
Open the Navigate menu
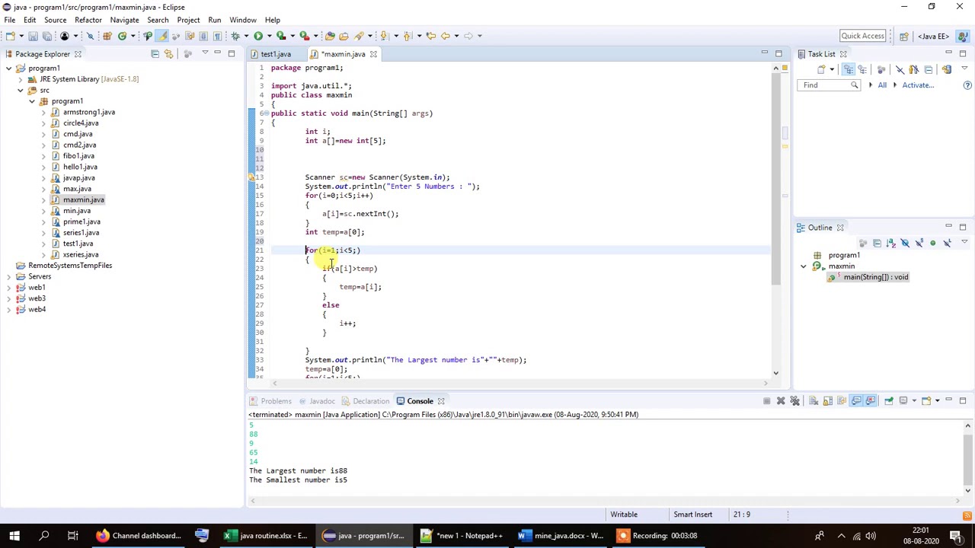124,20
